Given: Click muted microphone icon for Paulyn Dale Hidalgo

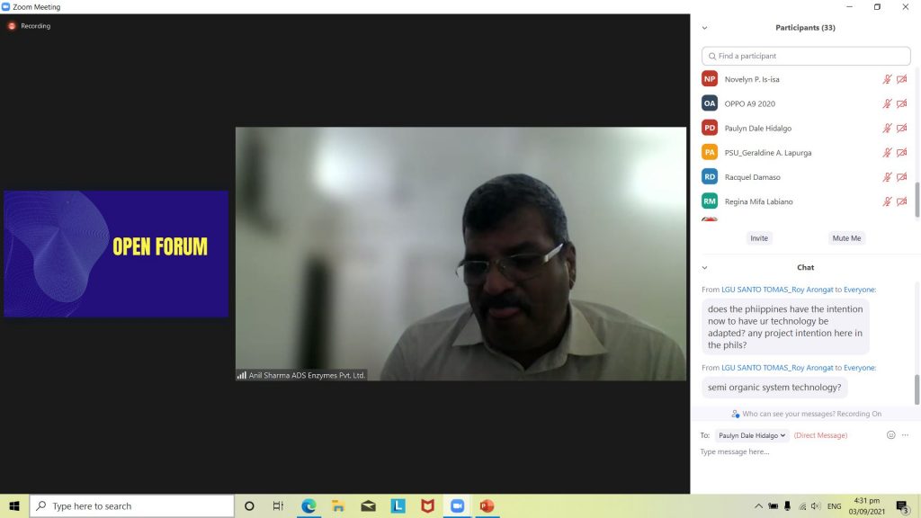Looking at the screenshot, I should click(887, 128).
